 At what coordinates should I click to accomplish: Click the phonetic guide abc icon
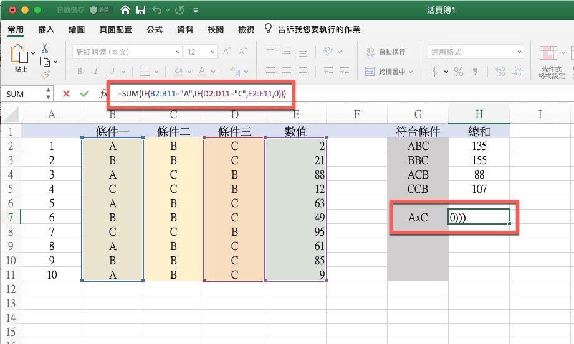(x=235, y=72)
